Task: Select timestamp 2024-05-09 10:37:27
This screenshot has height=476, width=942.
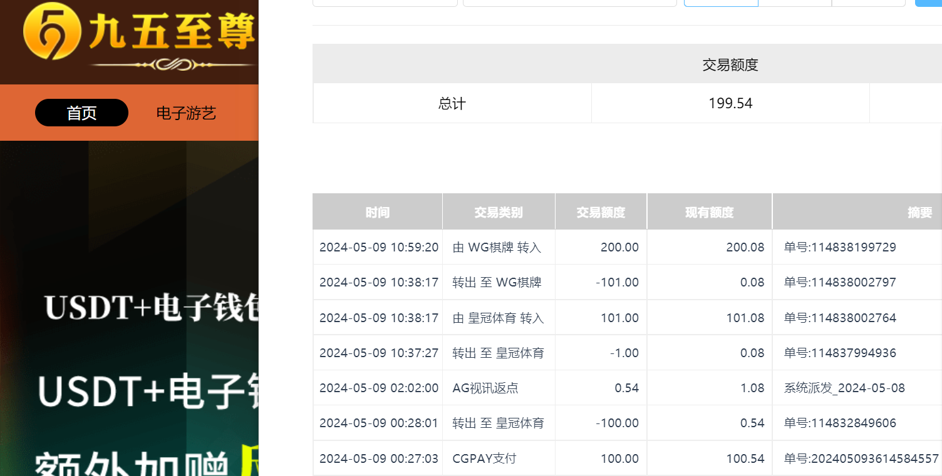Action: [379, 353]
